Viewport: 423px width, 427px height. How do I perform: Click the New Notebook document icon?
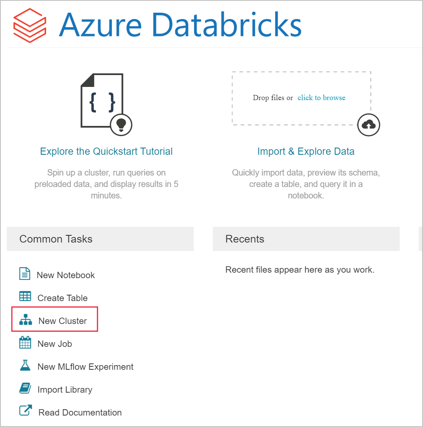tap(25, 274)
